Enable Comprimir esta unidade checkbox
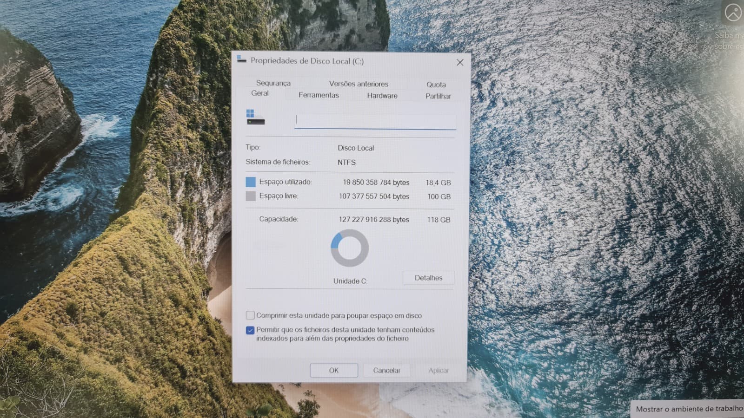744x418 pixels. [250, 315]
